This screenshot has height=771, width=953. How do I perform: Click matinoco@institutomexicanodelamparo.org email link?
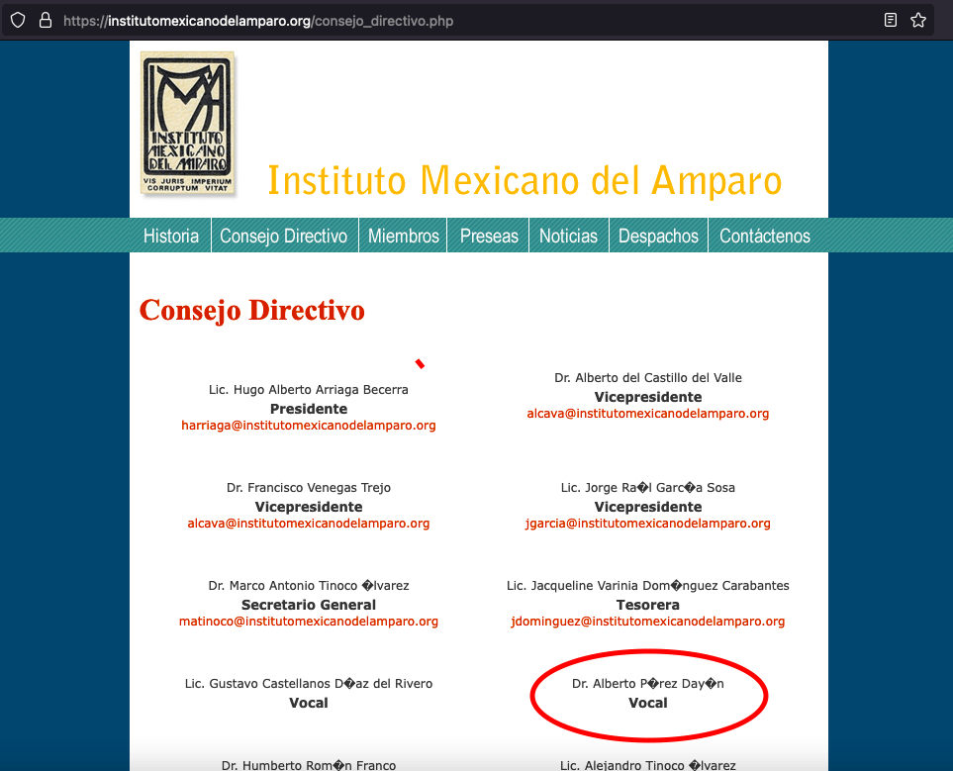[308, 622]
